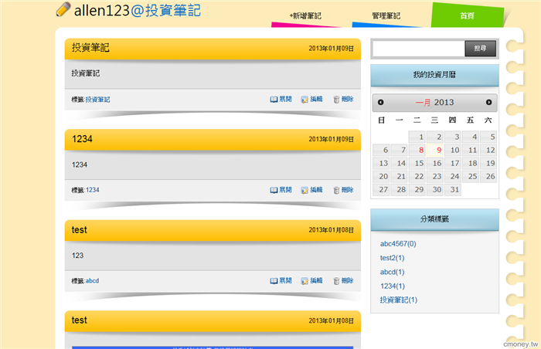Click the expand icon on 投資筆記 note

[274, 100]
